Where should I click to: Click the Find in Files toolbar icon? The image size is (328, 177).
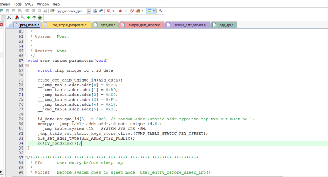[x=95, y=10]
